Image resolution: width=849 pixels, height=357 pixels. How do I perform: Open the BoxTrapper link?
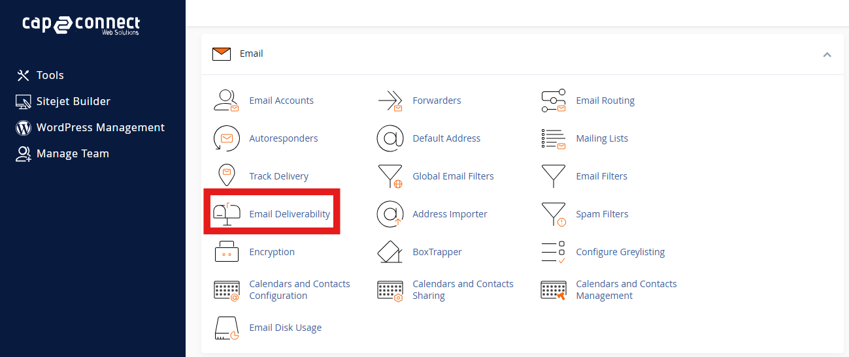(x=437, y=252)
